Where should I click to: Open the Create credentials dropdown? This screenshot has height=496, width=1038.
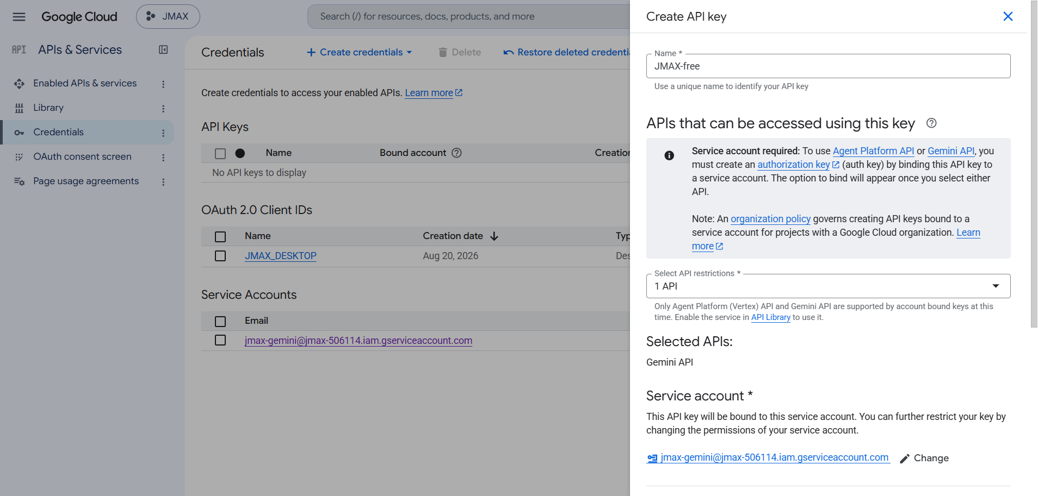pyautogui.click(x=360, y=52)
